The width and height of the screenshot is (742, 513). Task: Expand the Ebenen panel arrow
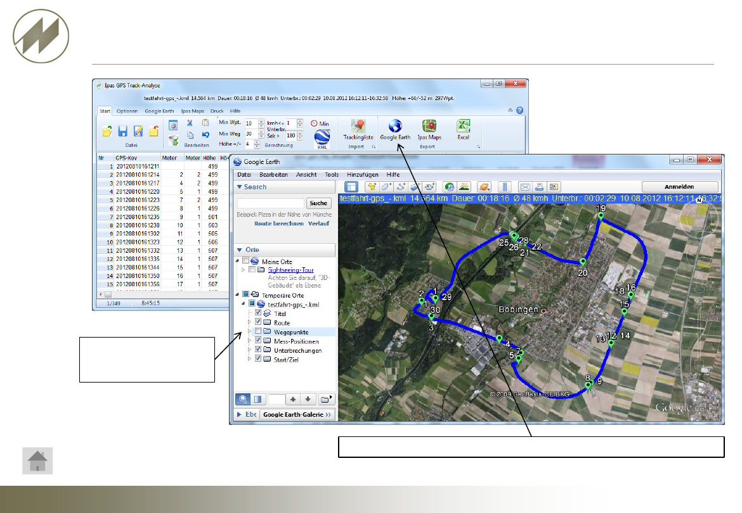240,414
